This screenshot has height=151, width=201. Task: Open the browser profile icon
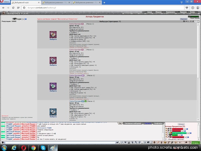tap(198, 8)
